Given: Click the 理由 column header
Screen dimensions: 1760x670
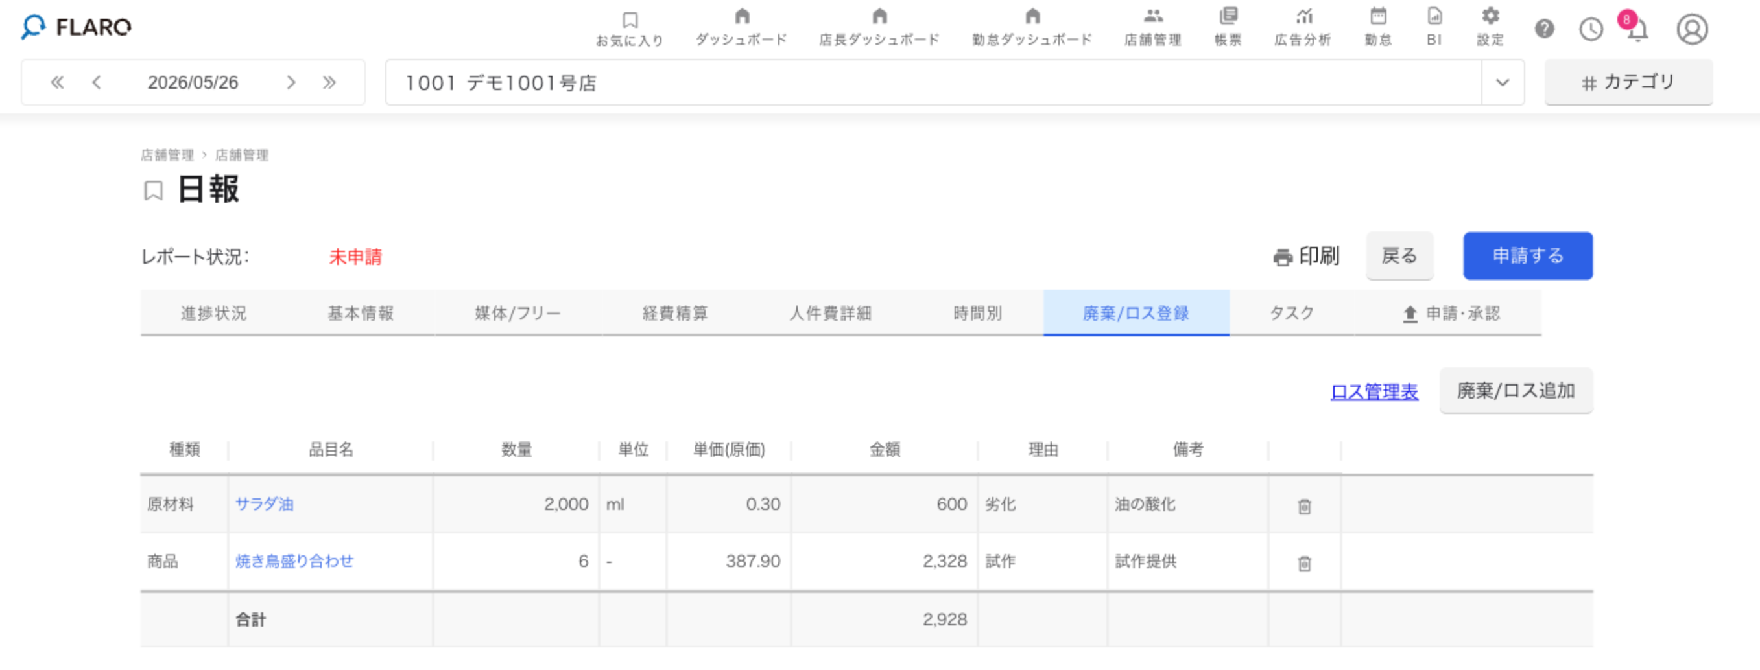Looking at the screenshot, I should tap(1043, 450).
